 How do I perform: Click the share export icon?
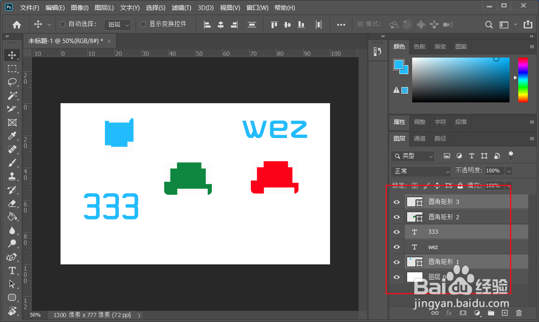(528, 24)
